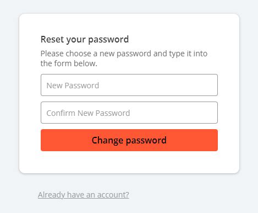The height and width of the screenshot is (213, 258).
Task: Place cursor in the password confirmation box
Action: pos(129,113)
